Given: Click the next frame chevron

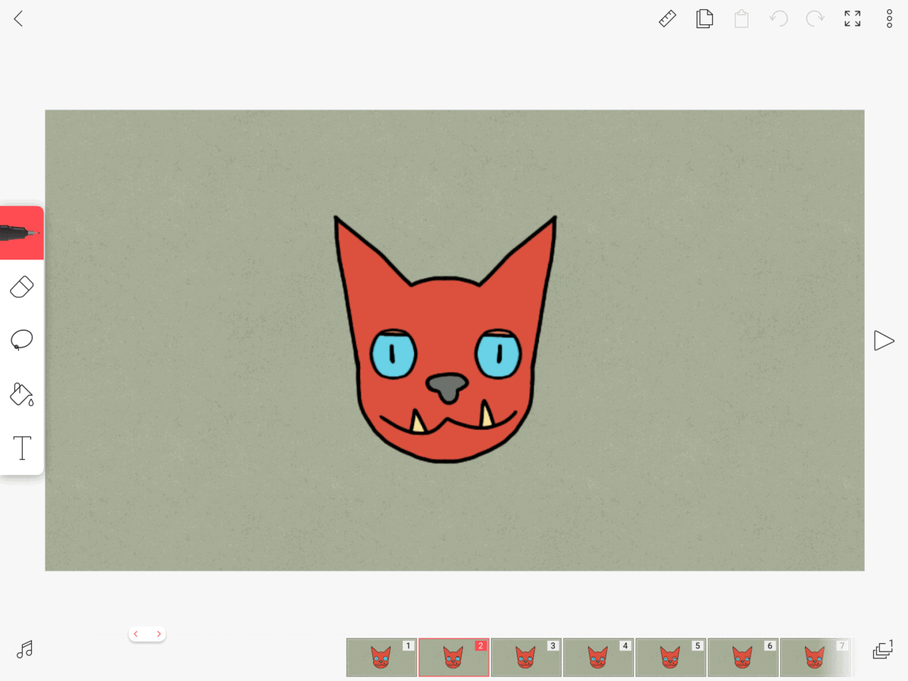Looking at the screenshot, I should point(157,633).
